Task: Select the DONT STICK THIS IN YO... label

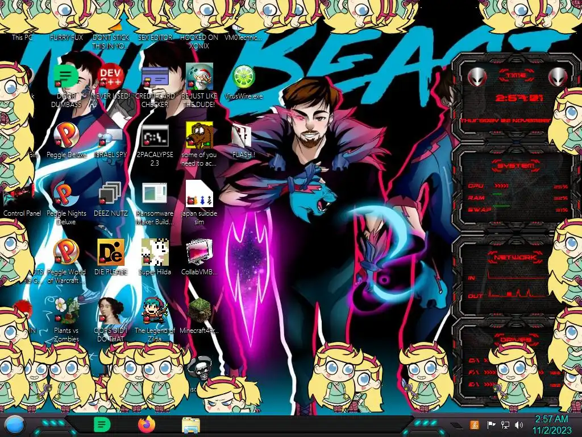Action: [x=111, y=42]
